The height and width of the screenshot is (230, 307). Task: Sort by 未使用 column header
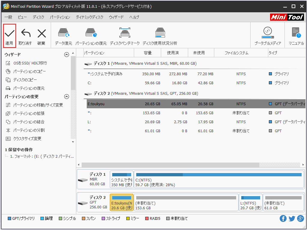coord(201,53)
